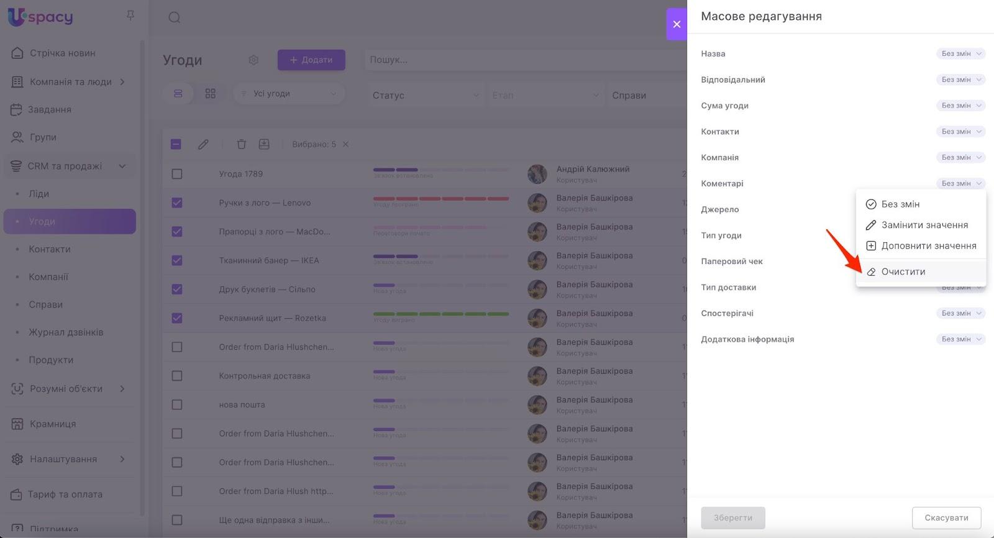This screenshot has height=538, width=994.
Task: Click the Пошук search input field
Action: 522,60
